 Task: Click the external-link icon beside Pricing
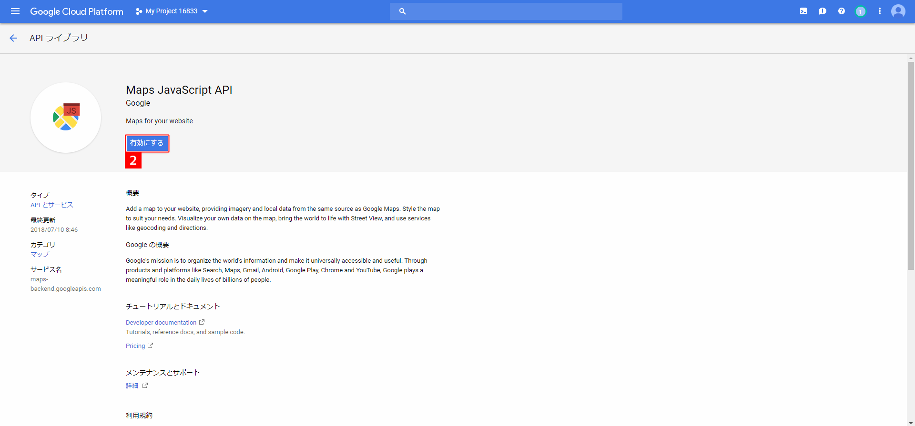coord(150,346)
